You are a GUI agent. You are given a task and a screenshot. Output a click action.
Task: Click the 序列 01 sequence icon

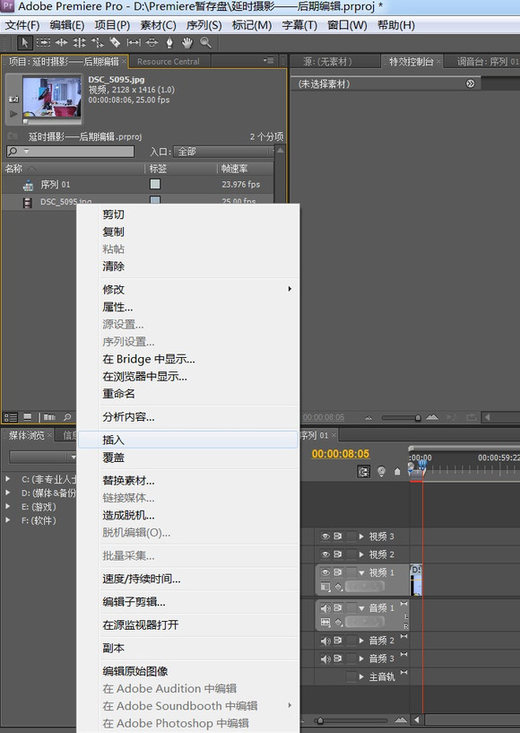pyautogui.click(x=28, y=185)
